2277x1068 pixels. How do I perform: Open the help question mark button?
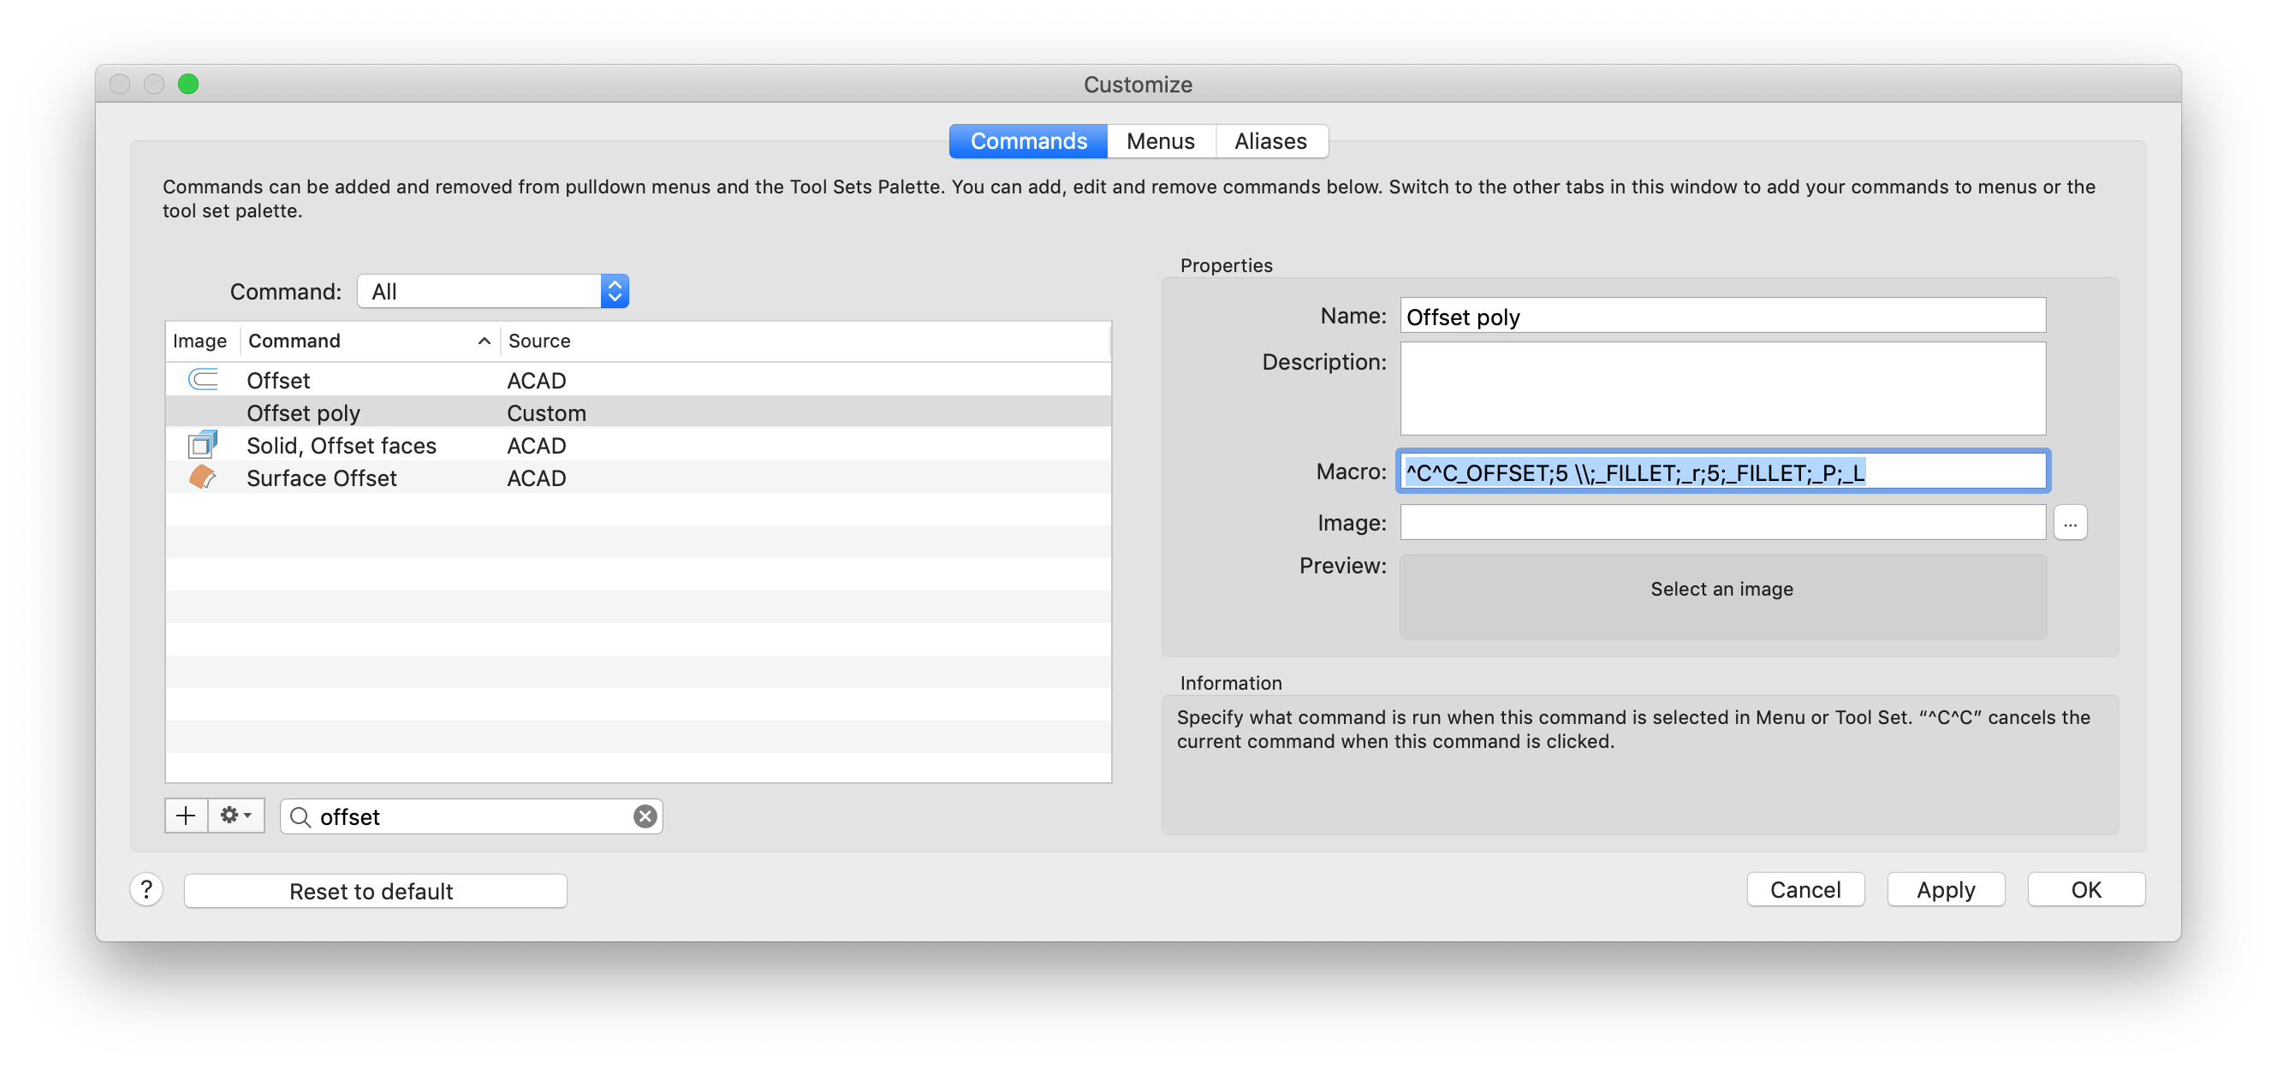click(x=146, y=889)
